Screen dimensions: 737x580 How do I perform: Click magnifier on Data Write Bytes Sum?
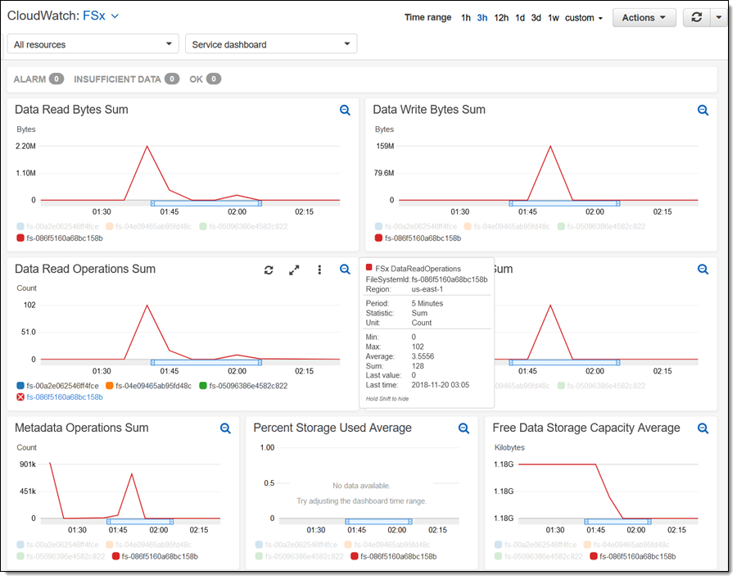pyautogui.click(x=702, y=110)
